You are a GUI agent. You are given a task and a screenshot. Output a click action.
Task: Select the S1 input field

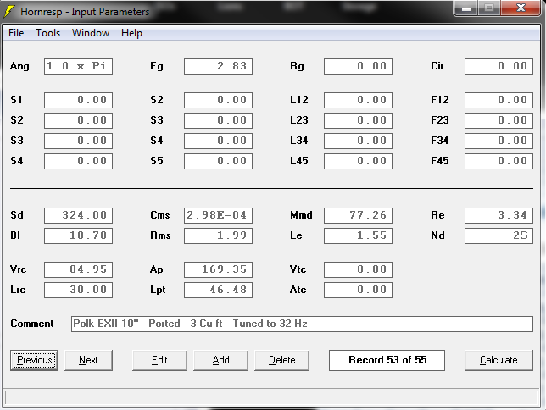point(78,100)
